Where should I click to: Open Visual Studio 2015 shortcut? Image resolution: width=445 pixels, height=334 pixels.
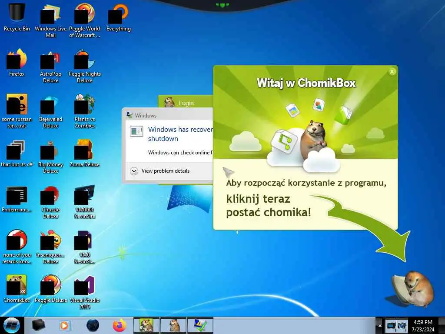85,292
